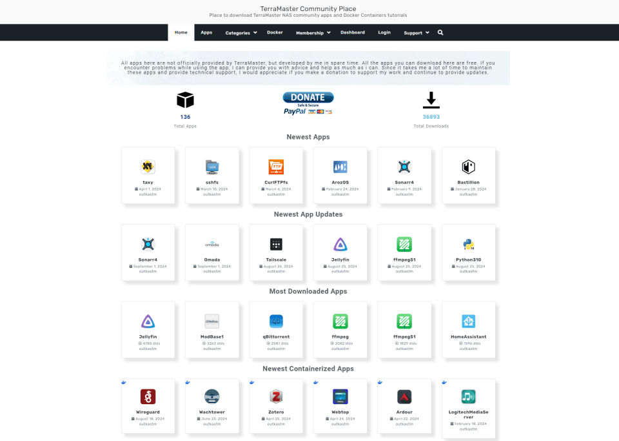Click the Newest App Updates heading
This screenshot has width=619, height=441.
(308, 214)
